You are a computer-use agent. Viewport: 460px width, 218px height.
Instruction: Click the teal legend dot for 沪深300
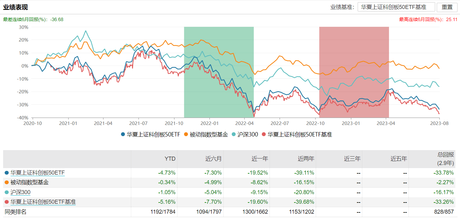coord(234,135)
